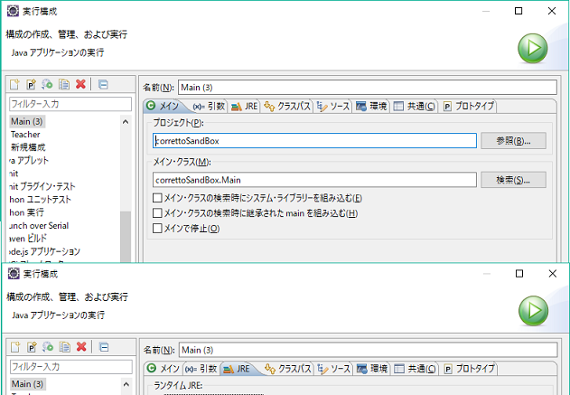Click New prototype icon in lower window
Viewport: 570px width, 395px height.
32,347
